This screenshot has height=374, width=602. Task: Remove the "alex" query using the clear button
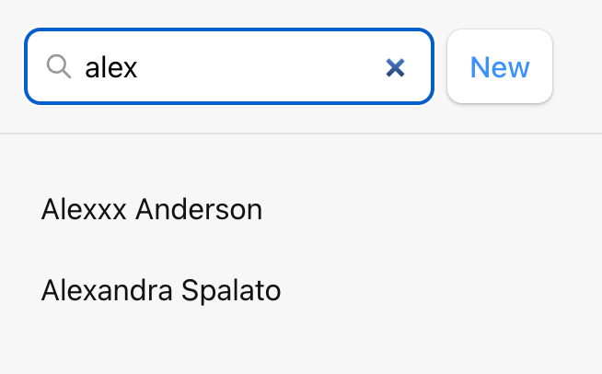395,67
